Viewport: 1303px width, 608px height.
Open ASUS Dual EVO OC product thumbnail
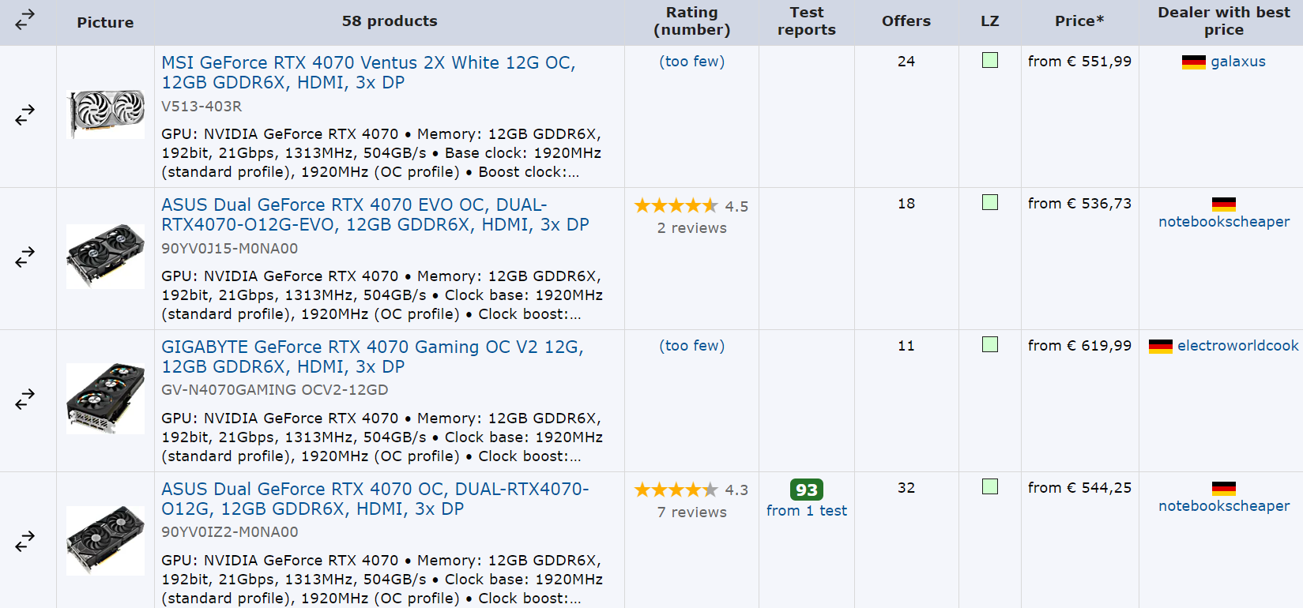[106, 257]
